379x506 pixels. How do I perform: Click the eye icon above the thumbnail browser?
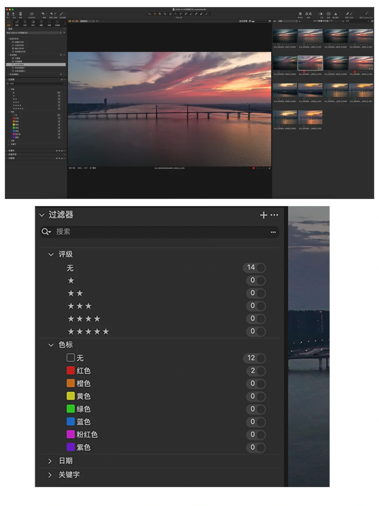tap(274, 21)
